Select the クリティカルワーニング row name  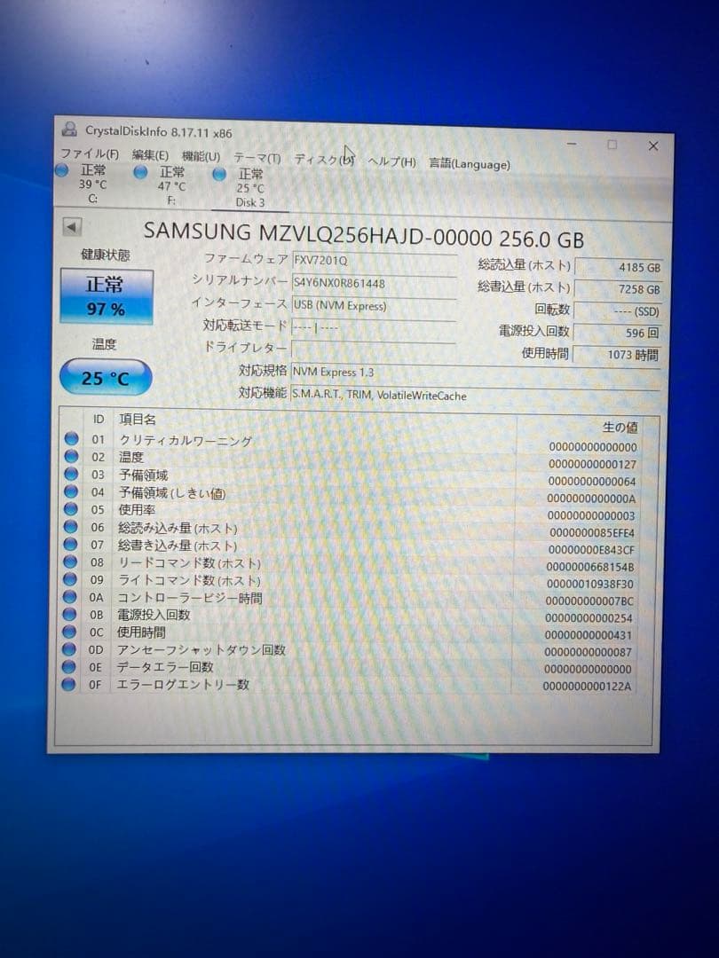pos(186,441)
